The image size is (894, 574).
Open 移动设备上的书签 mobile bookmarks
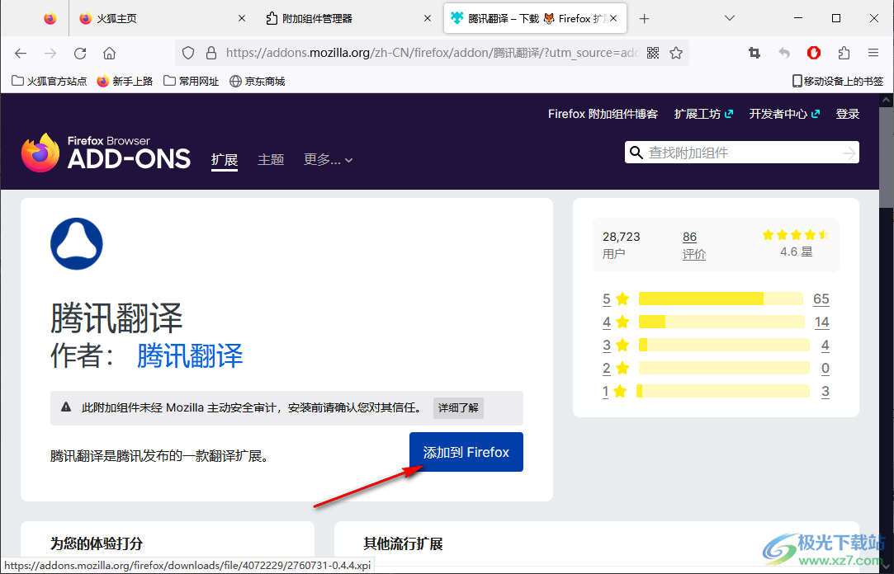click(838, 82)
